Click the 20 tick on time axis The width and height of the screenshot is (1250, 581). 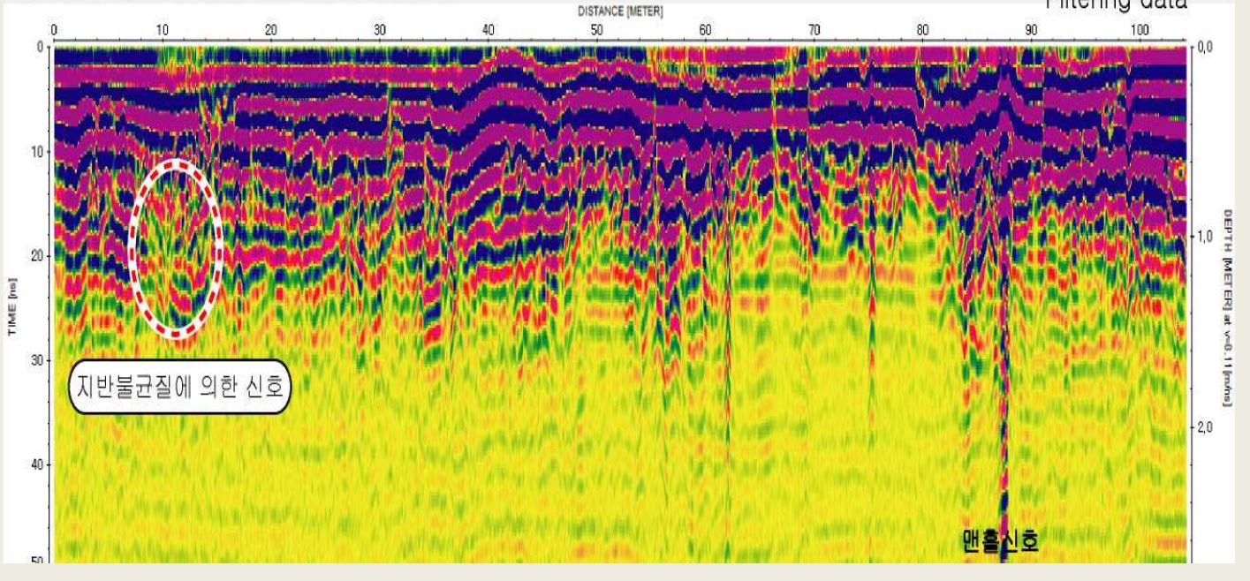coord(36,256)
